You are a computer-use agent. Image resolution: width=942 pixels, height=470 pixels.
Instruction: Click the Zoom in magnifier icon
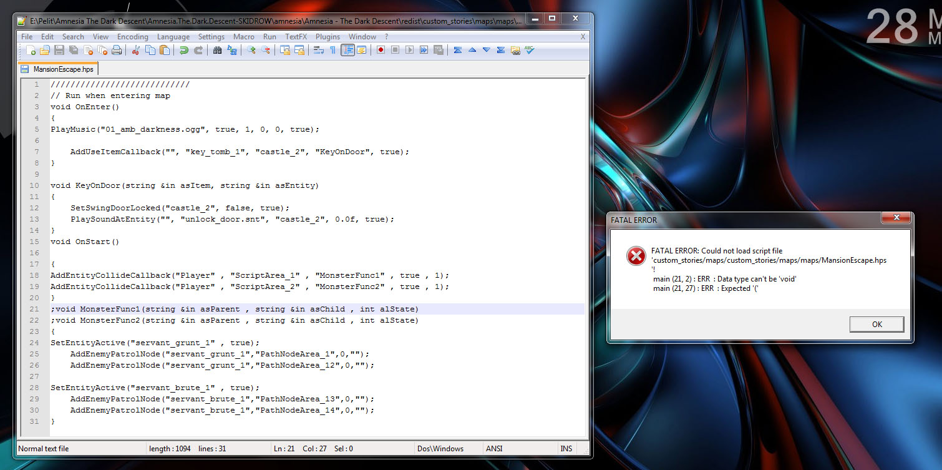tap(251, 50)
